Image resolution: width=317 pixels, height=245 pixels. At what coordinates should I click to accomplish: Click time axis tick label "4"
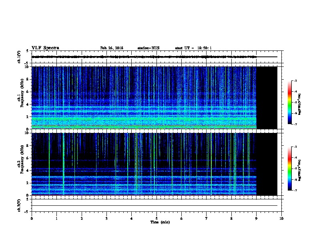[132, 219]
